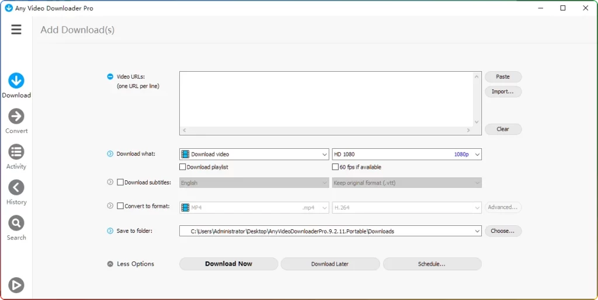Enable Convert to format checkbox
This screenshot has width=598, height=300.
120,206
